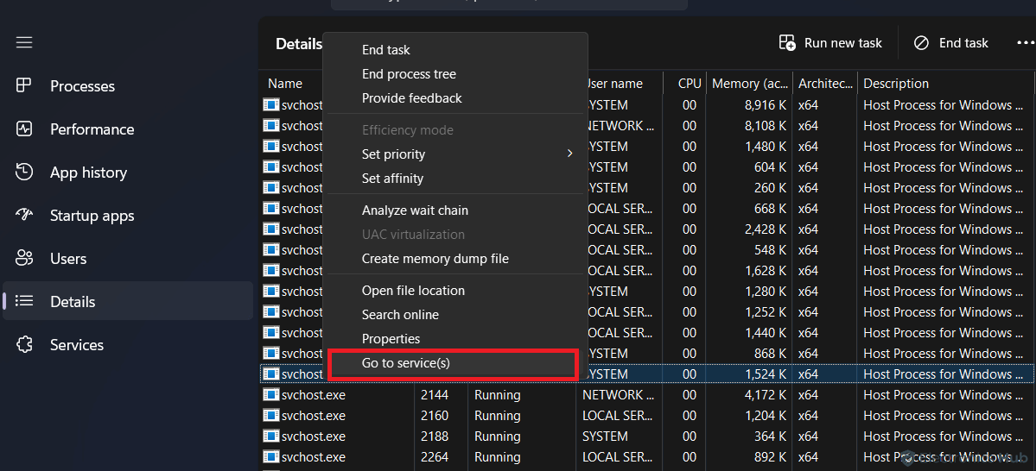Go to Performance page icon
Viewport: 1036px width, 471px height.
(24, 129)
